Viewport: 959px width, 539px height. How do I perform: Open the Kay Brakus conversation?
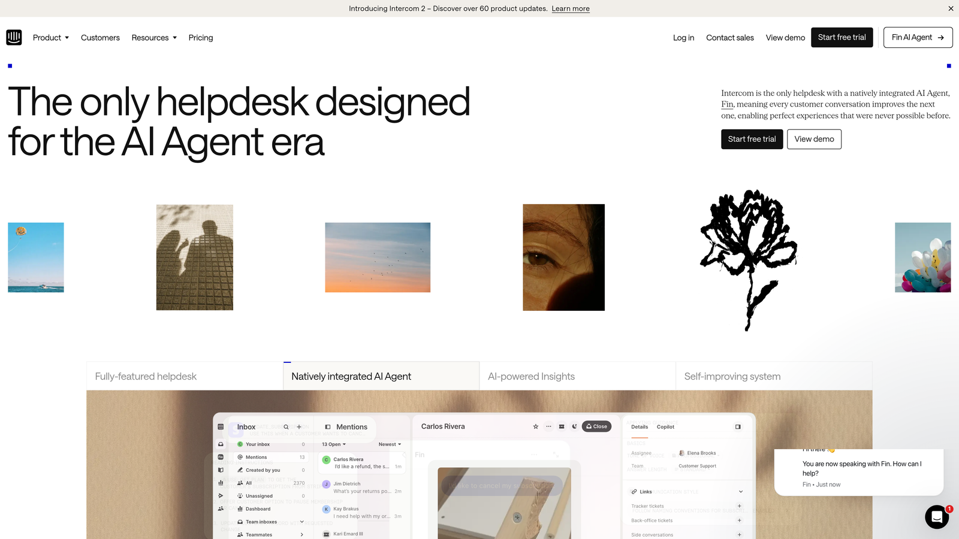[362, 513]
